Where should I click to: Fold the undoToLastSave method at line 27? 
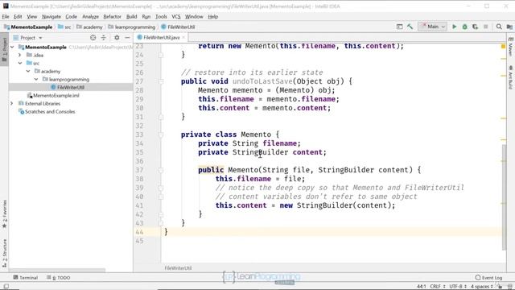tap(161, 81)
